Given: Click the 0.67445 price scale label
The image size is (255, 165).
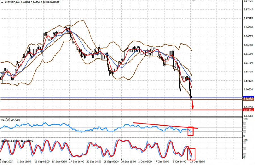Looking at the screenshot, I should pyautogui.click(x=248, y=10).
